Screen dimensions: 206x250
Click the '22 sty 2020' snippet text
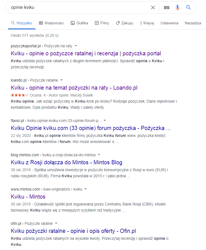(x=21, y=136)
